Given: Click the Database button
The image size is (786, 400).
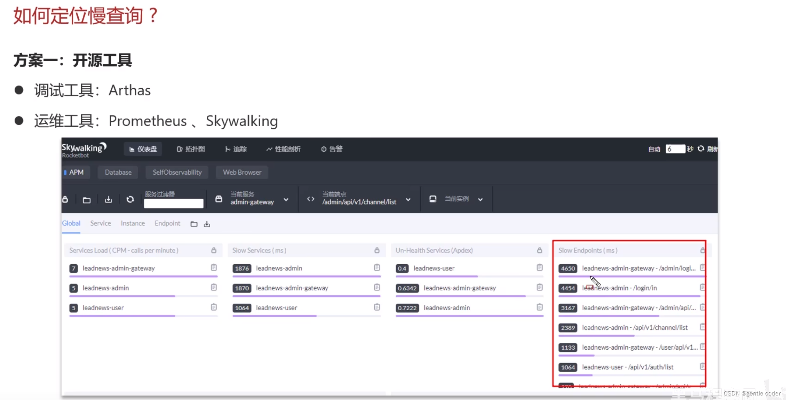Looking at the screenshot, I should pyautogui.click(x=118, y=172).
